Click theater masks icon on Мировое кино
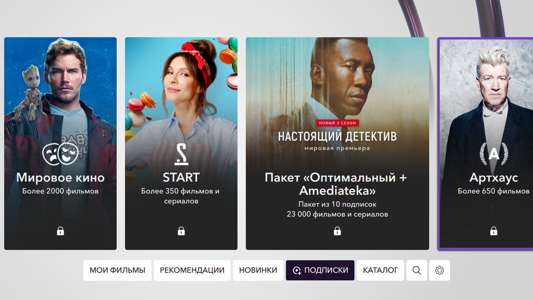Image resolution: width=533 pixels, height=300 pixels. pos(60,154)
